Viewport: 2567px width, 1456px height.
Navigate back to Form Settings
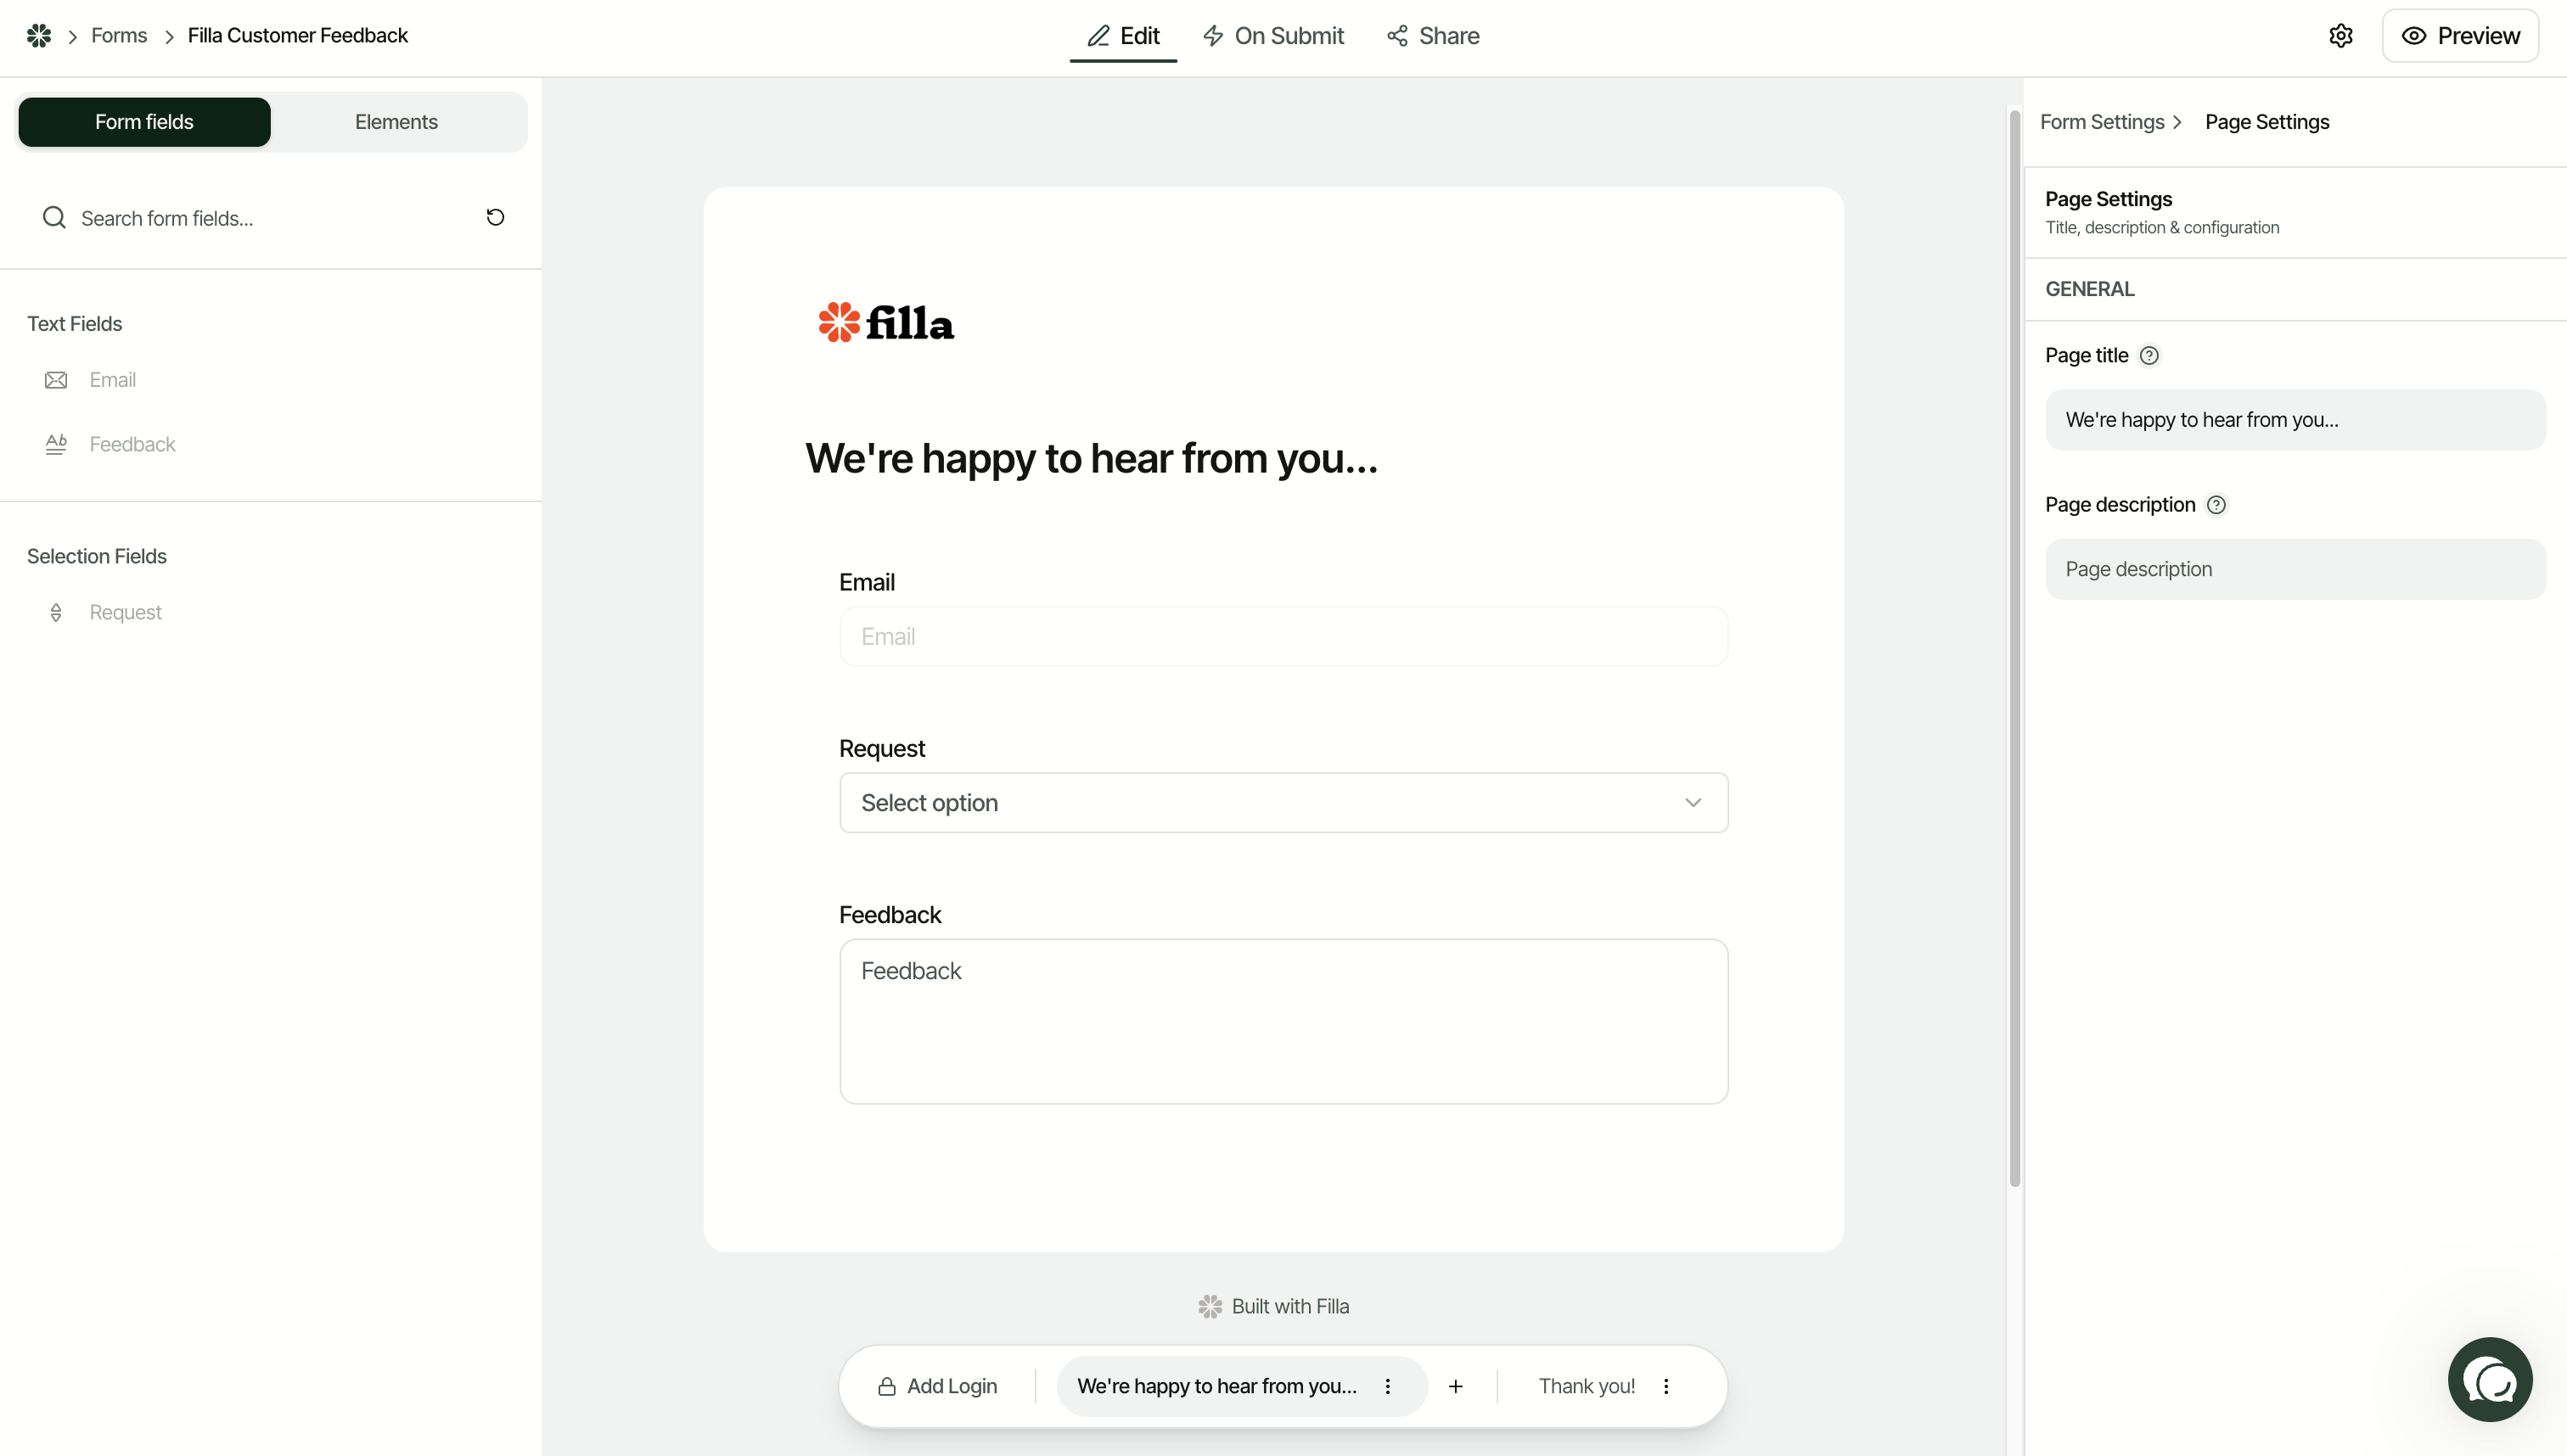pos(2104,121)
